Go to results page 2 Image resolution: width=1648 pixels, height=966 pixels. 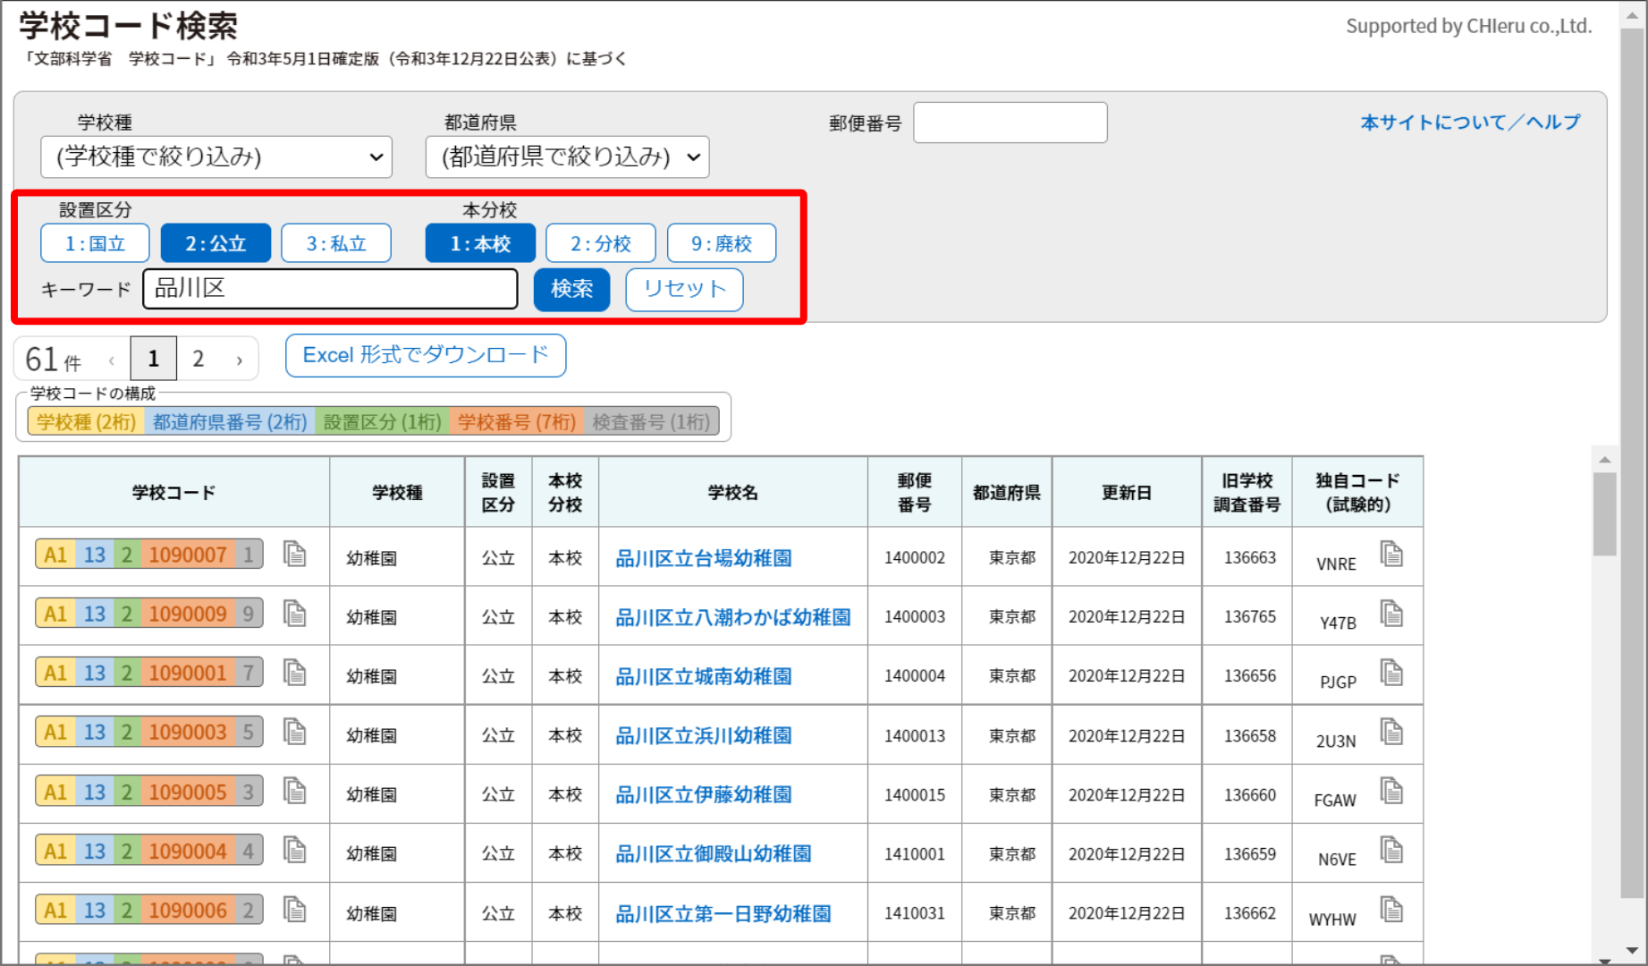(x=199, y=359)
